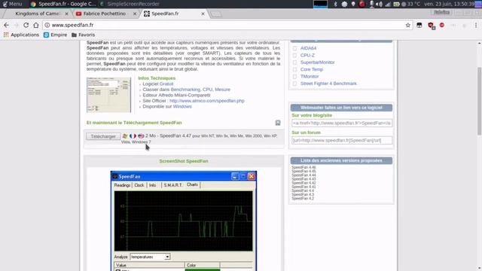Switch to SimpleScreenRecorder in the taskbar

click(x=130, y=4)
